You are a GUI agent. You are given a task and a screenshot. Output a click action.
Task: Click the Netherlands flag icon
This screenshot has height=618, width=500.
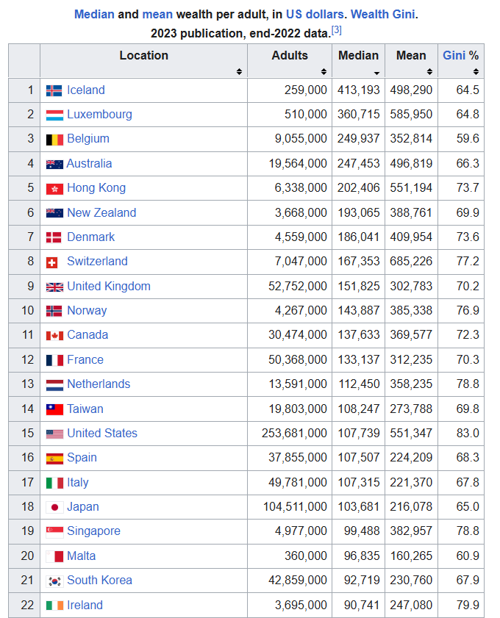click(54, 385)
